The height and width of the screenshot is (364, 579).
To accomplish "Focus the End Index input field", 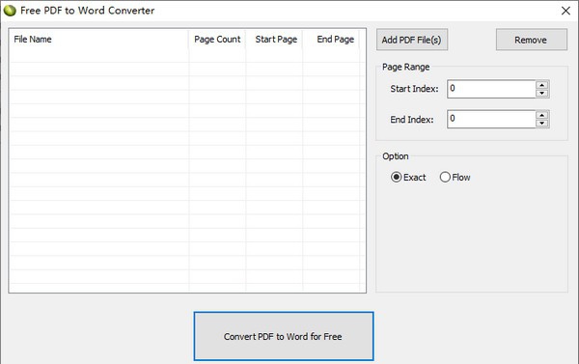I will (491, 120).
